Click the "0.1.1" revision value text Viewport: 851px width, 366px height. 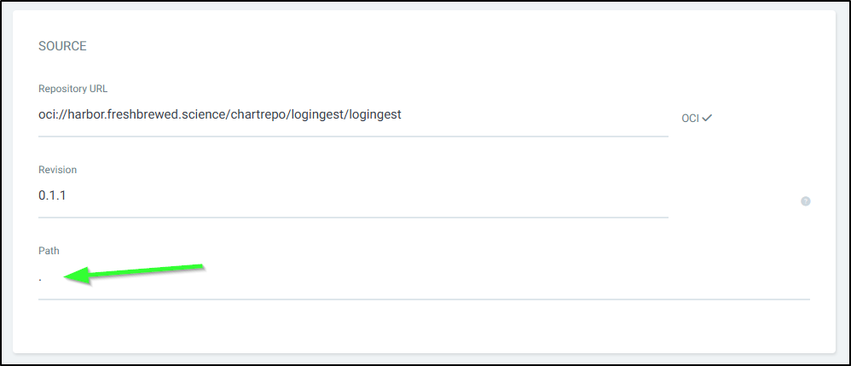52,196
